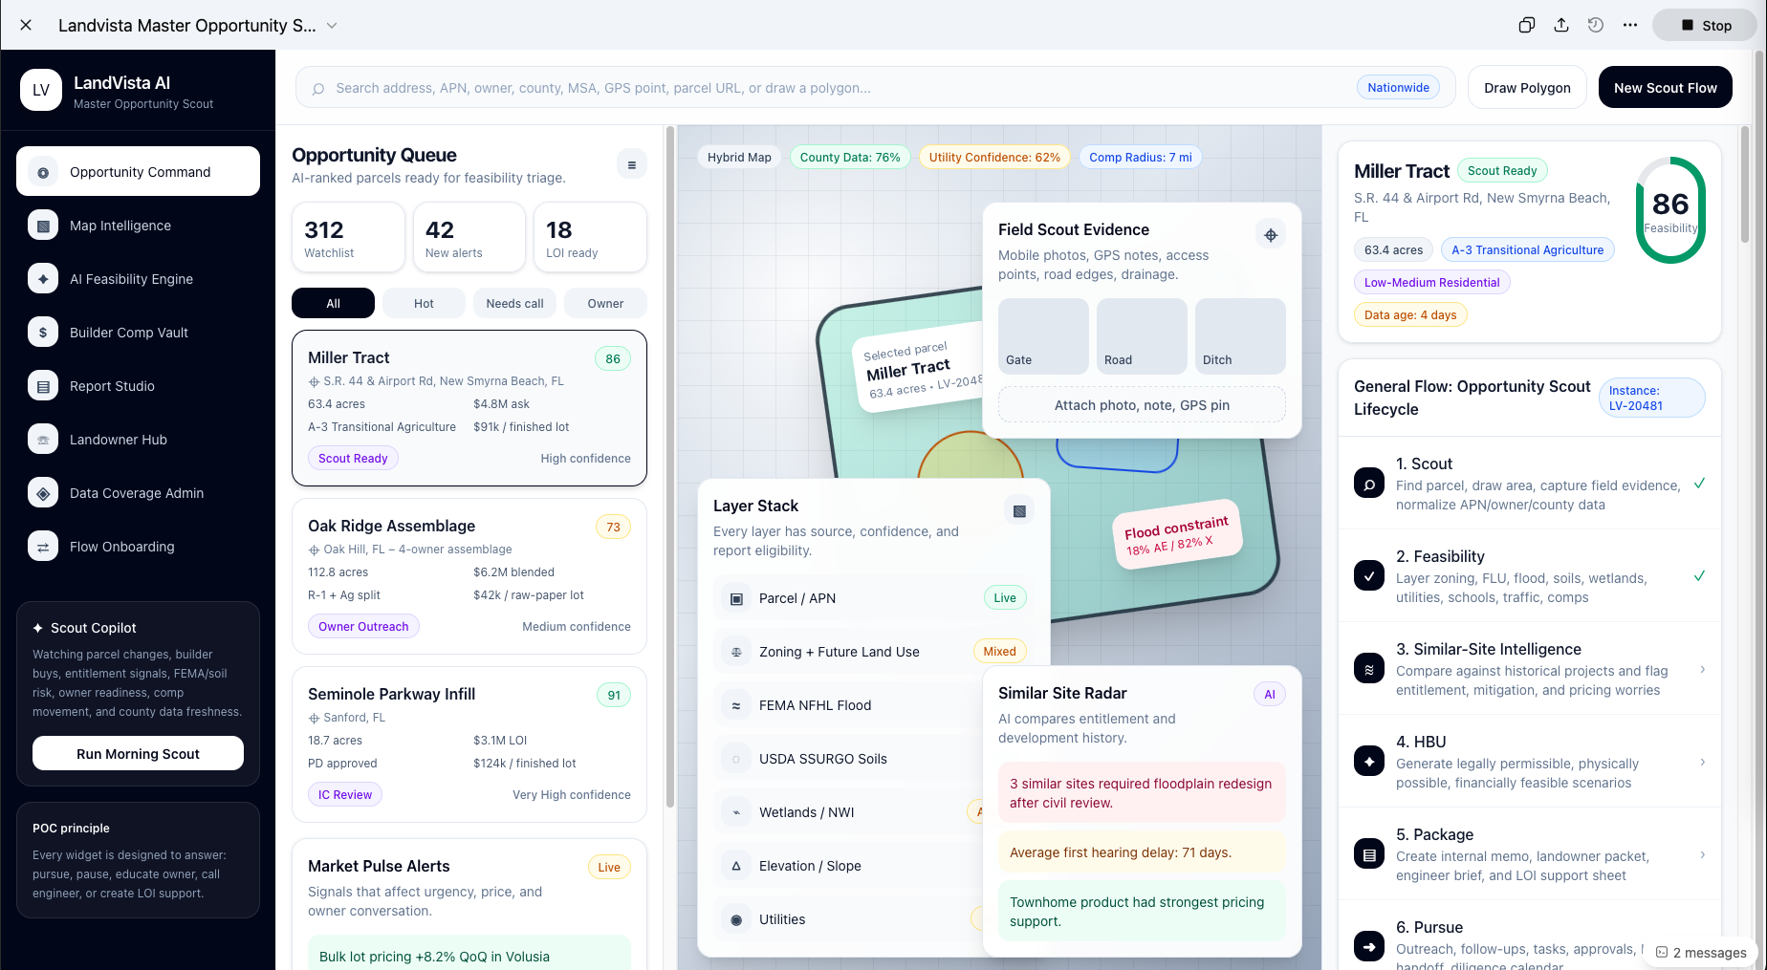Toggle the Nationwide search scope

pyautogui.click(x=1397, y=87)
